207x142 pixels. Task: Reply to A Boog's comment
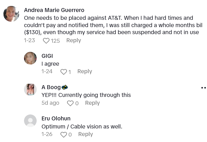92,103
